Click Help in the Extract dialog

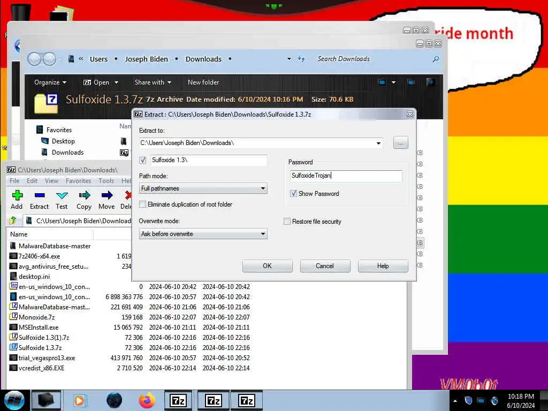pyautogui.click(x=383, y=266)
